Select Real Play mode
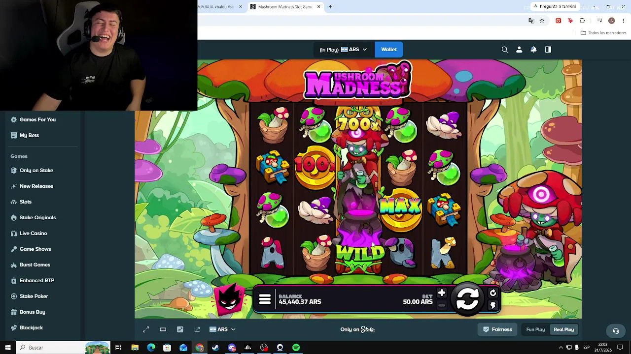The image size is (631, 354). click(564, 329)
